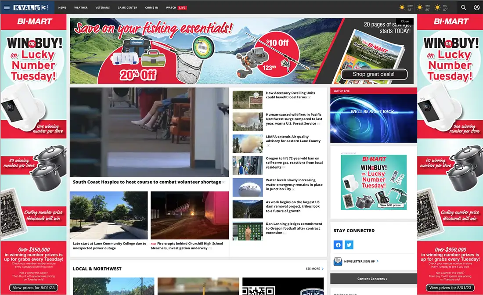Image resolution: width=483 pixels, height=295 pixels.
Task: Click the bleachers fire night thumbnail
Action: tap(190, 215)
